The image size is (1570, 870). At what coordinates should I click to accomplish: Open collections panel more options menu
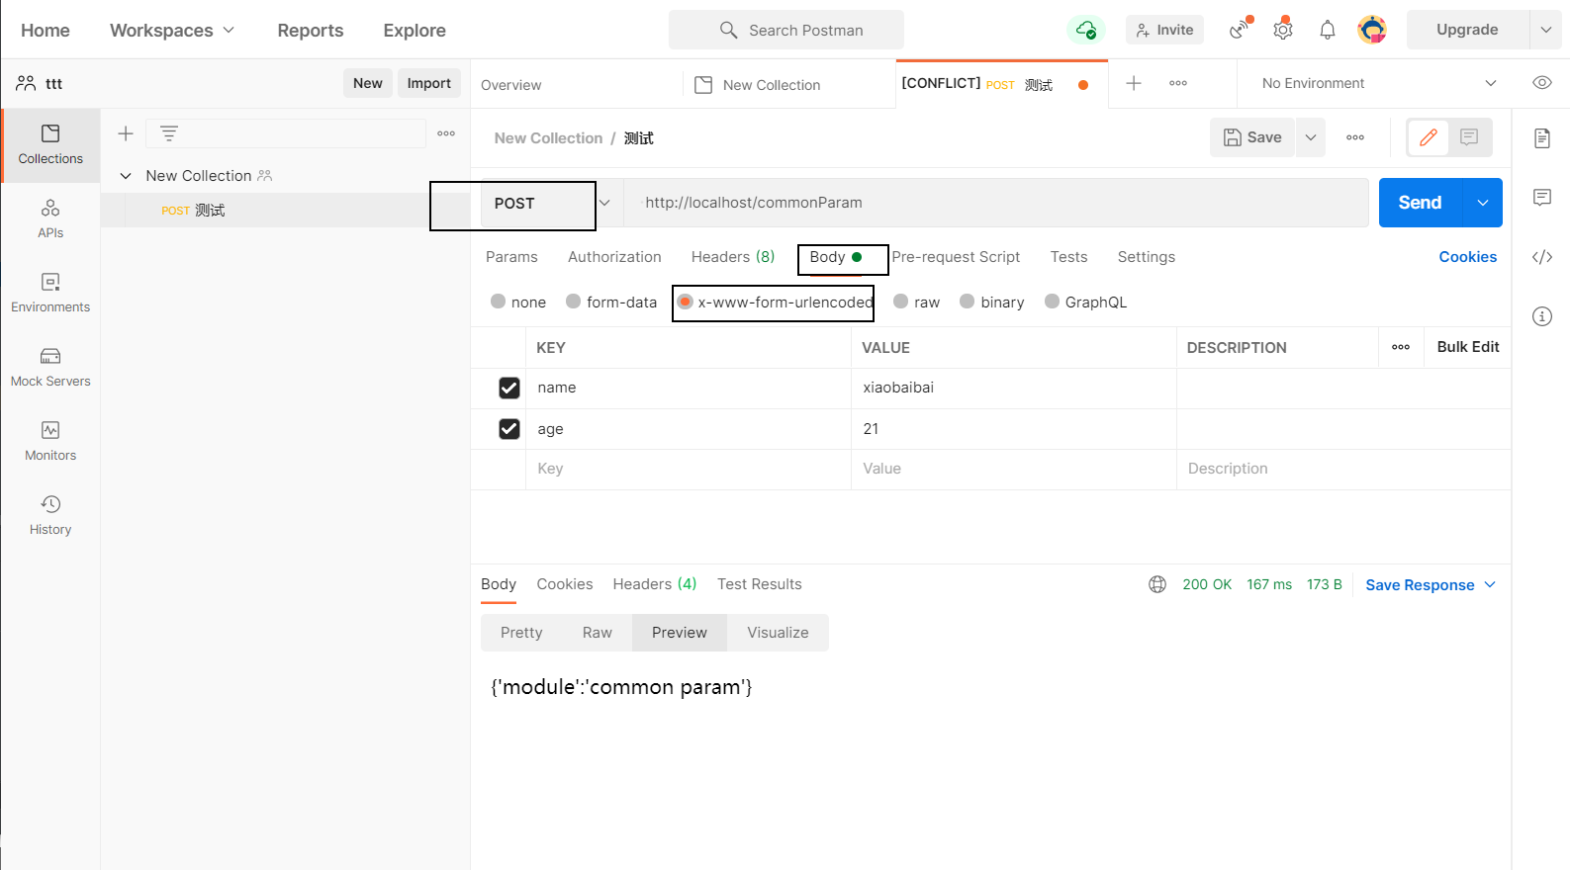(x=446, y=133)
